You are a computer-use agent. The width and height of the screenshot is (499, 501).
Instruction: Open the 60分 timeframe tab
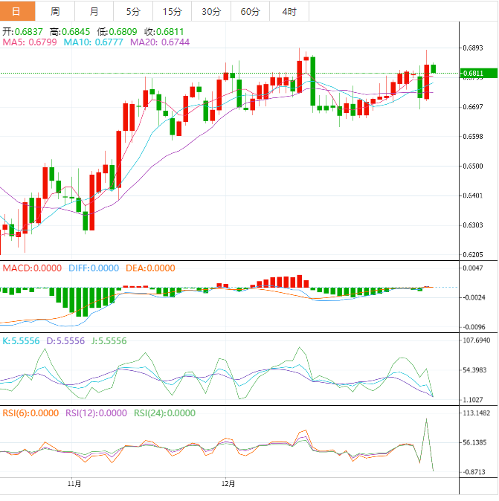pyautogui.click(x=250, y=11)
